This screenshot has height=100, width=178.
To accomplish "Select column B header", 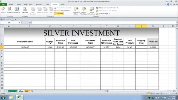I will point(29,26).
